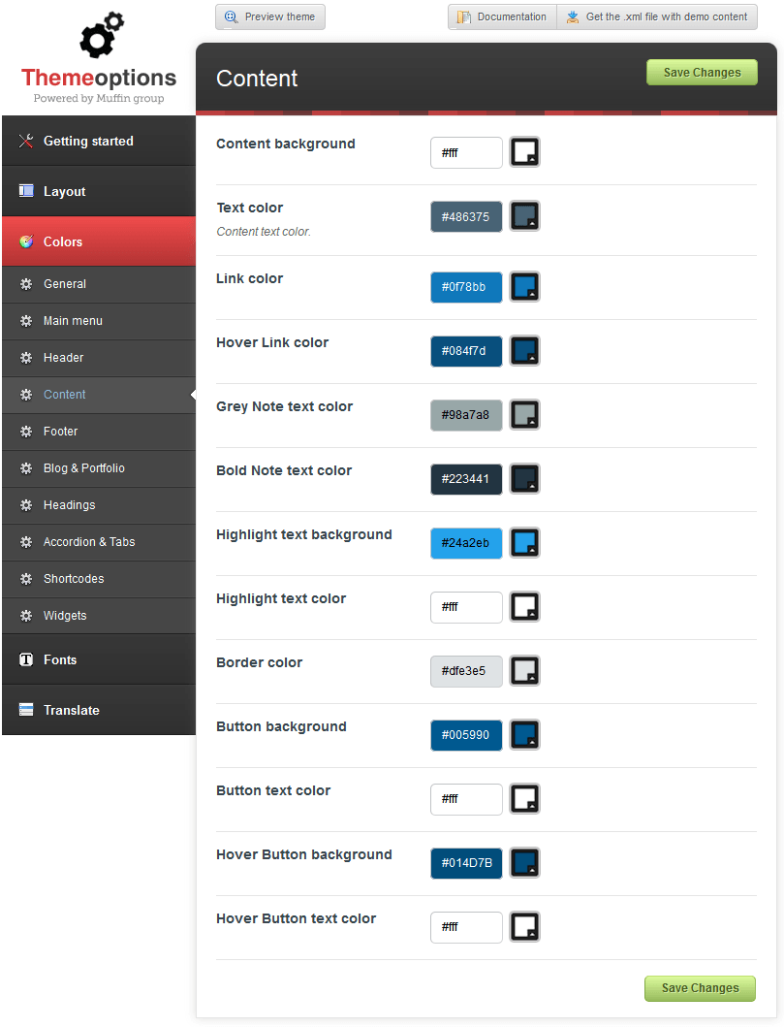The height and width of the screenshot is (1027, 784).
Task: Click the Grey Note text color field
Action: coord(466,415)
